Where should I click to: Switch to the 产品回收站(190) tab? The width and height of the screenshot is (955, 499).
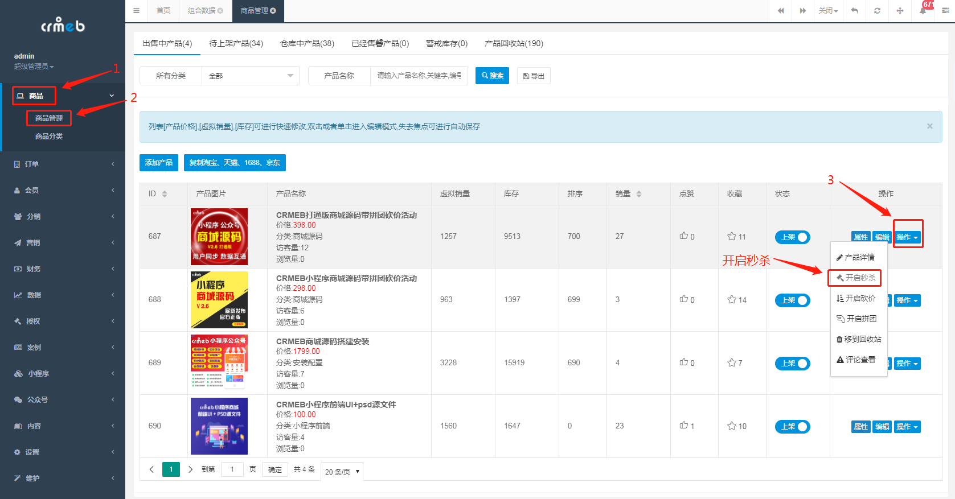pos(514,43)
